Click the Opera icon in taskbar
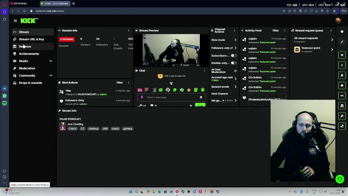348x196 pixels. pos(177,192)
